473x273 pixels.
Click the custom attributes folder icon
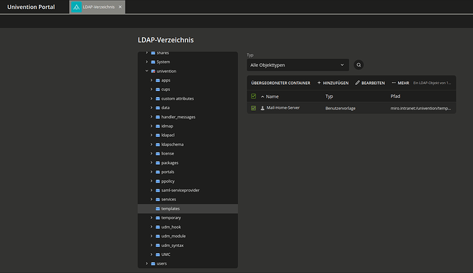(158, 99)
